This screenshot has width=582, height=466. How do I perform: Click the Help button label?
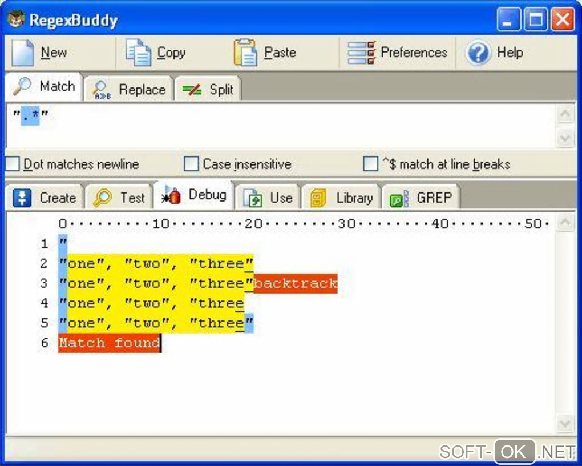(x=510, y=53)
